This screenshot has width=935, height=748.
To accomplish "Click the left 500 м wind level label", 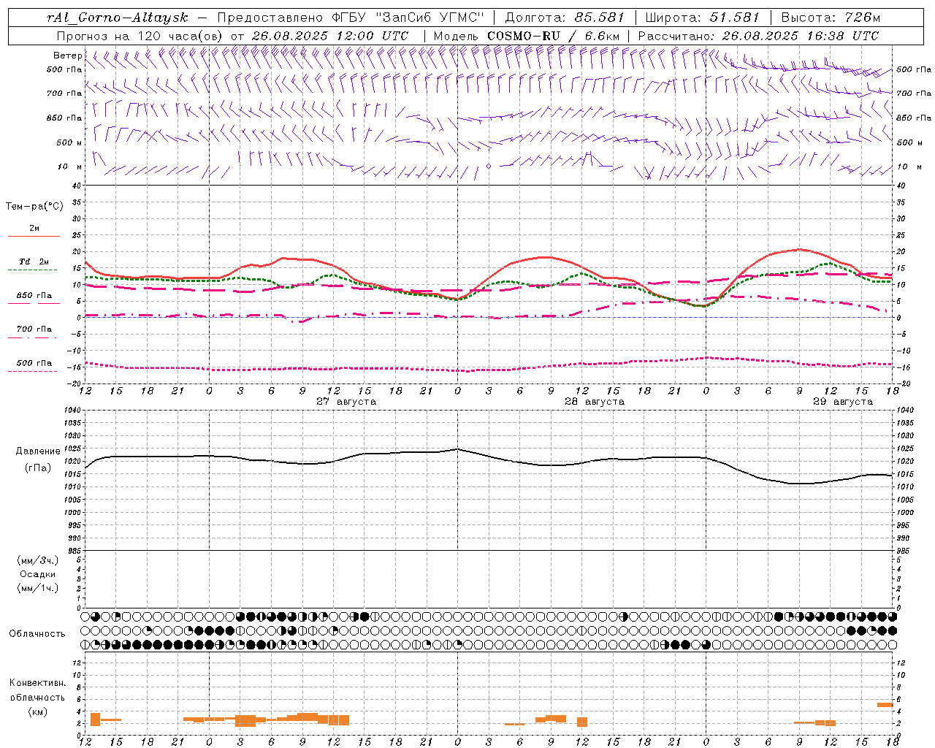I will click(69, 142).
